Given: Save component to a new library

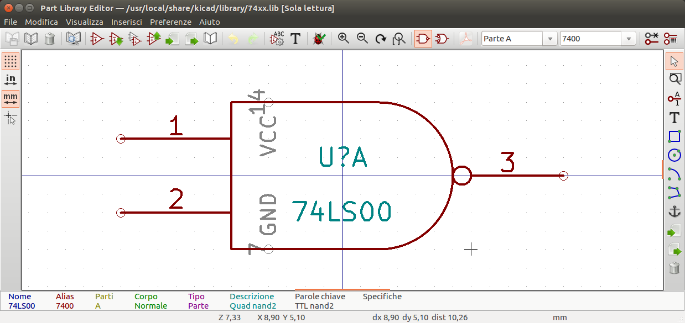Looking at the screenshot, I should (x=210, y=39).
